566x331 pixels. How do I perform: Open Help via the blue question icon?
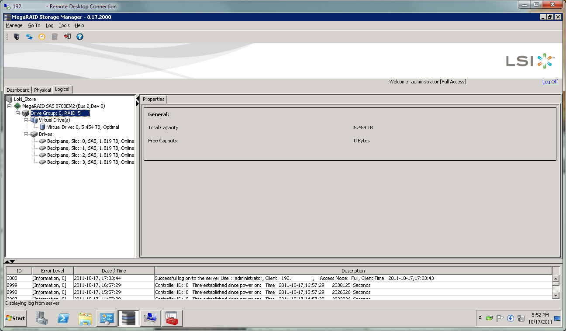[x=79, y=37]
